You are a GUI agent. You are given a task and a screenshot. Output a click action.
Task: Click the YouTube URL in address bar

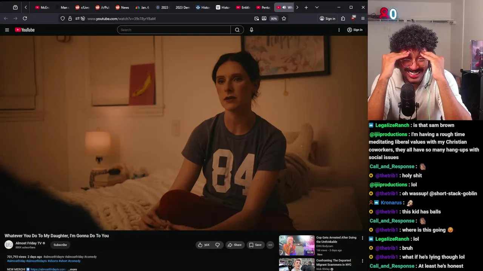[x=122, y=18]
